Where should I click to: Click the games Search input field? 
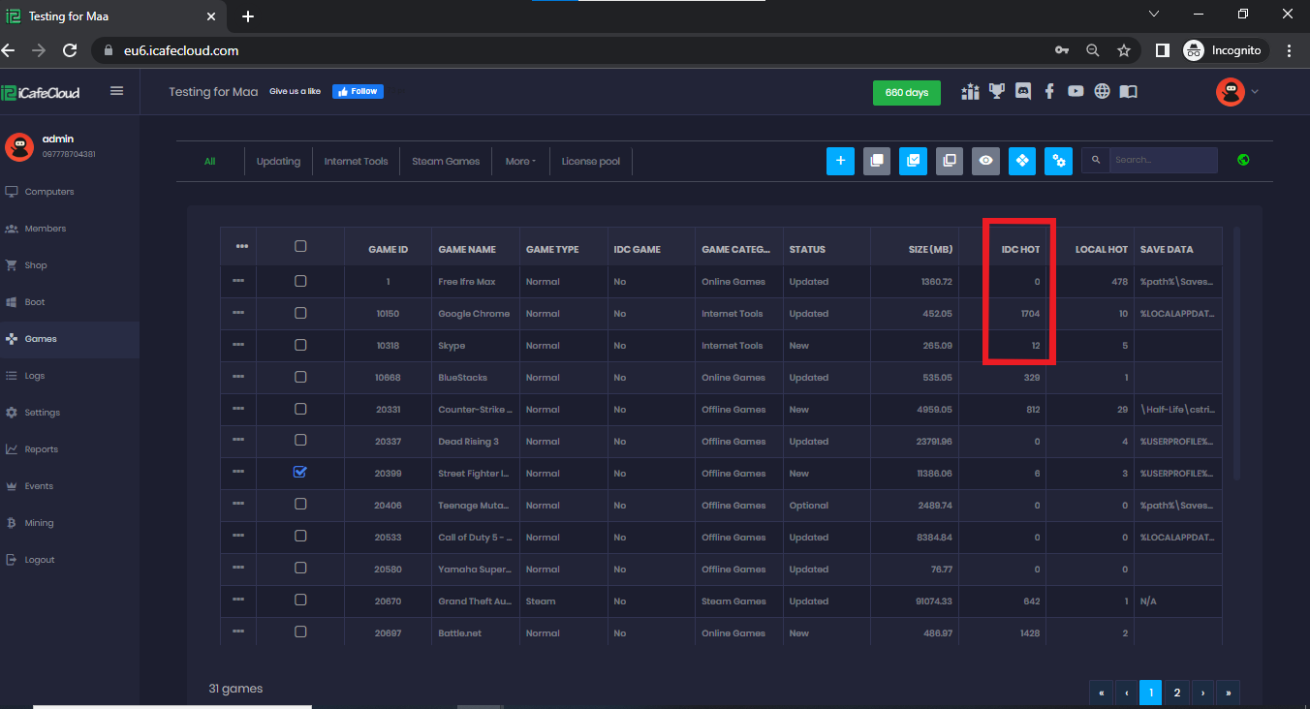point(1162,160)
